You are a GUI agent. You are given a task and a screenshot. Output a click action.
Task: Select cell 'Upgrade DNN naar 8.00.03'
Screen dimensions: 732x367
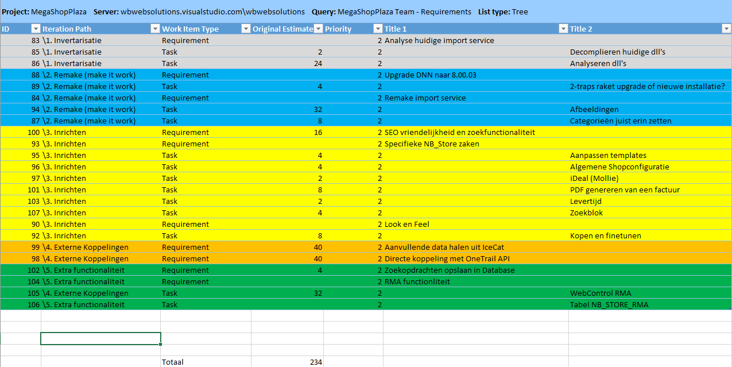[x=476, y=75]
